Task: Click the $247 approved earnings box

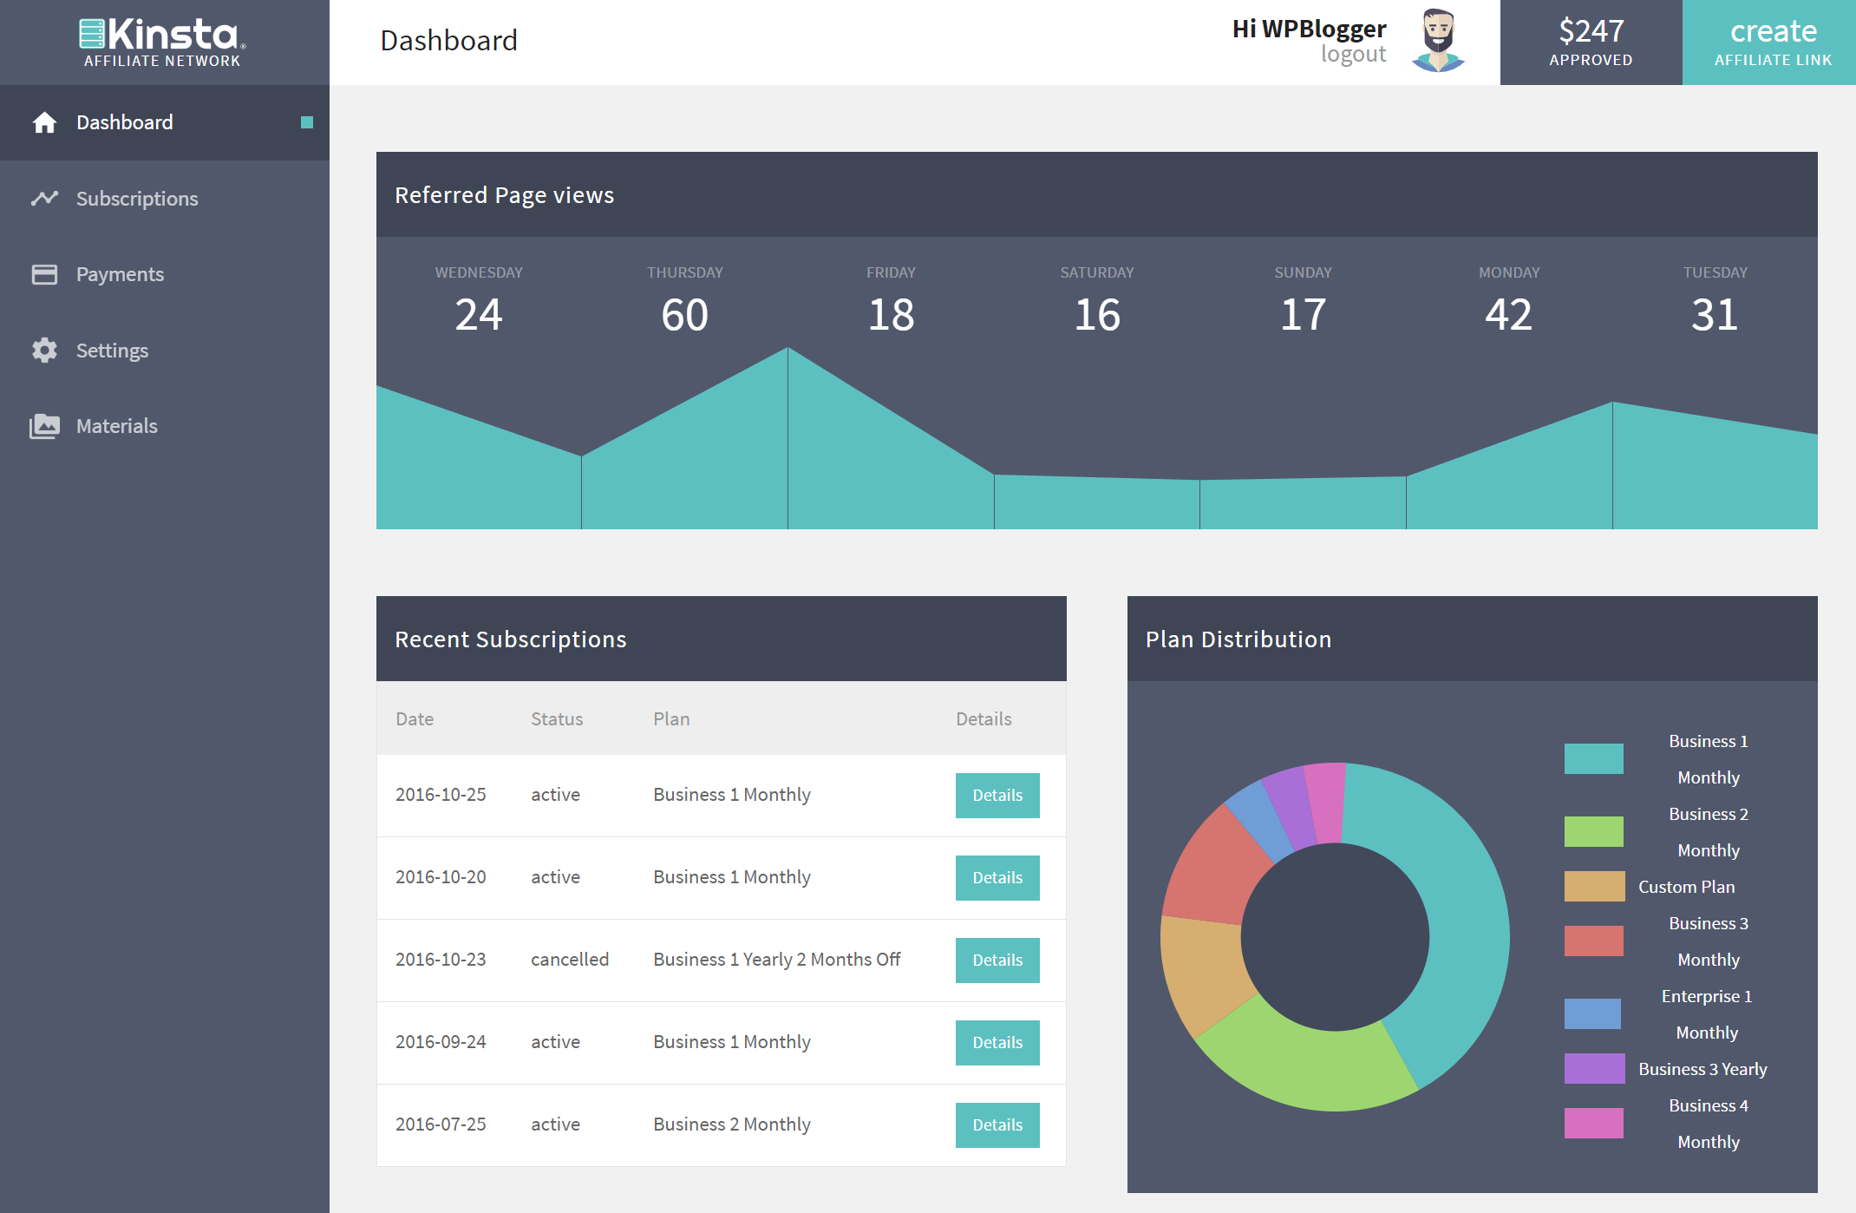Action: click(1591, 43)
